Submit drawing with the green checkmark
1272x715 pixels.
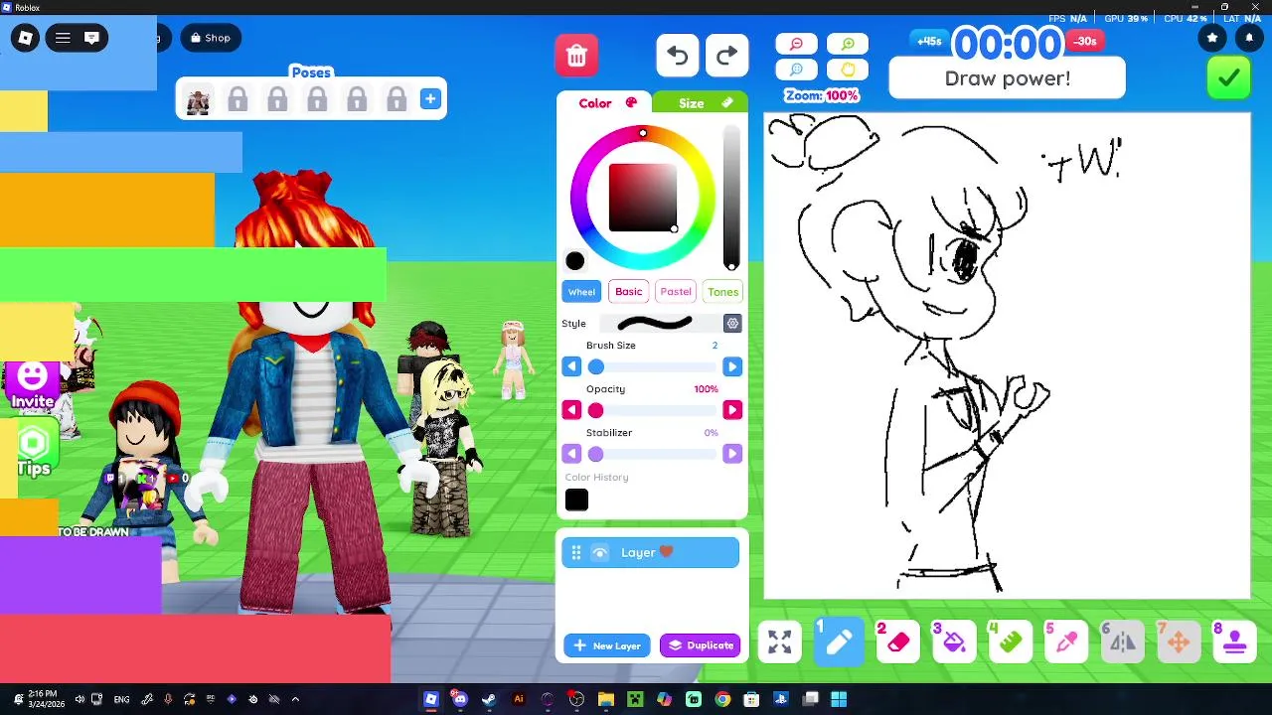[1228, 78]
